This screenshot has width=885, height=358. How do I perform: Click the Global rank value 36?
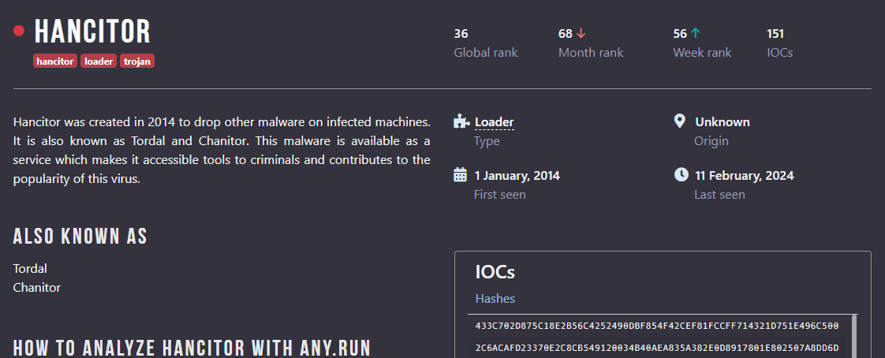461,34
